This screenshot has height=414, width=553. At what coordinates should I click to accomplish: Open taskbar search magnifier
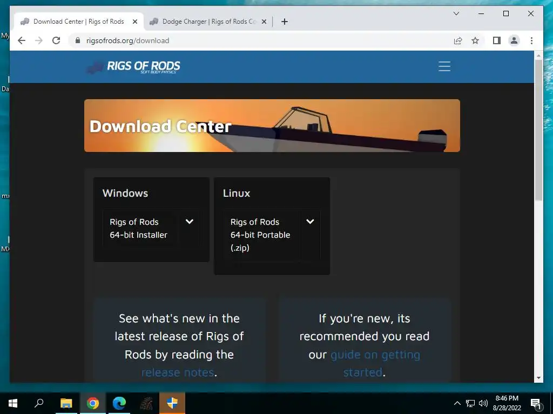coord(39,403)
